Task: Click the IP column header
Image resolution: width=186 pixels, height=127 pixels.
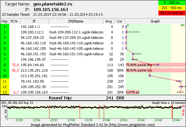Action: (34, 21)
